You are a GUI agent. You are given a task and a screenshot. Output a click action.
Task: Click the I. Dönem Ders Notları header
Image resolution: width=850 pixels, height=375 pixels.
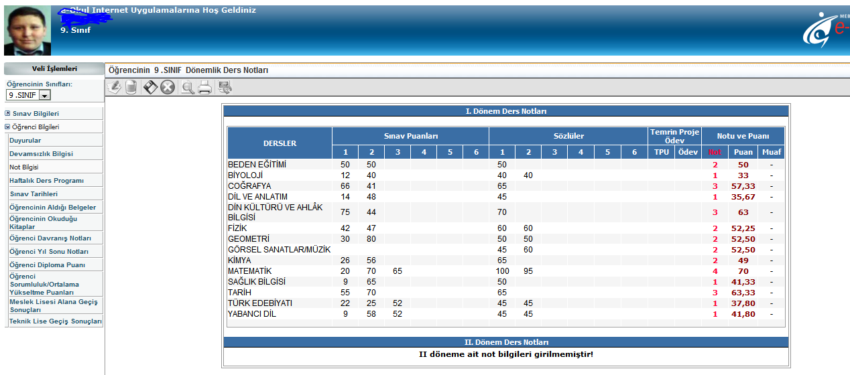[506, 111]
